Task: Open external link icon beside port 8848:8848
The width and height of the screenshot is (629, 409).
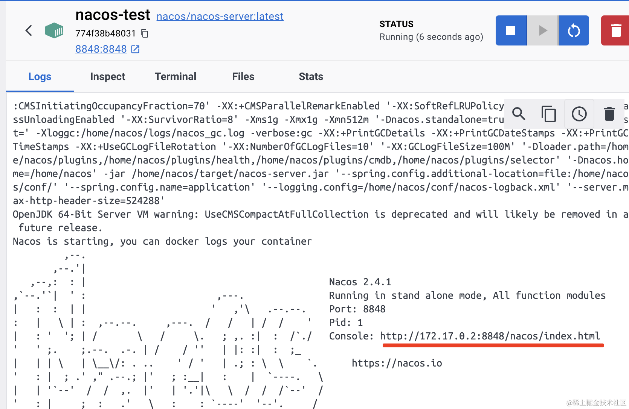Action: point(136,49)
